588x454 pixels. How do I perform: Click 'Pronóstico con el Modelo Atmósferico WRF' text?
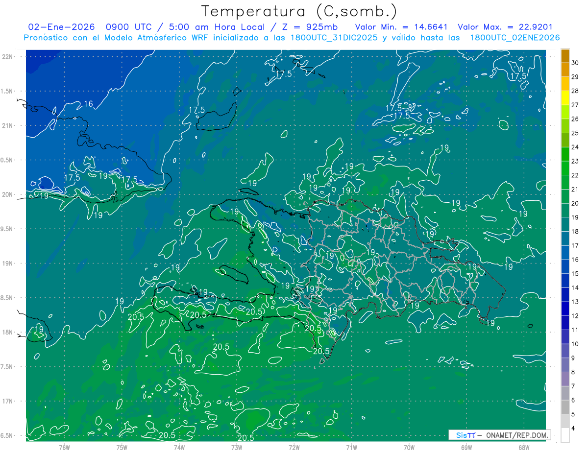[x=116, y=38]
